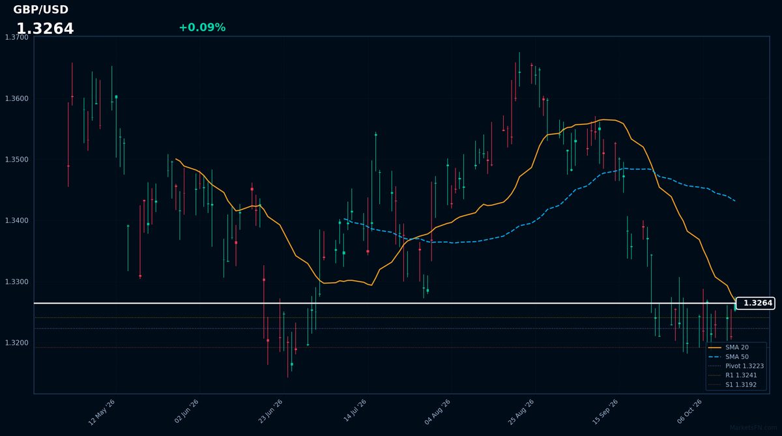This screenshot has width=782, height=436.
Task: Click the 02 Jun '26 date label
Action: pos(186,412)
